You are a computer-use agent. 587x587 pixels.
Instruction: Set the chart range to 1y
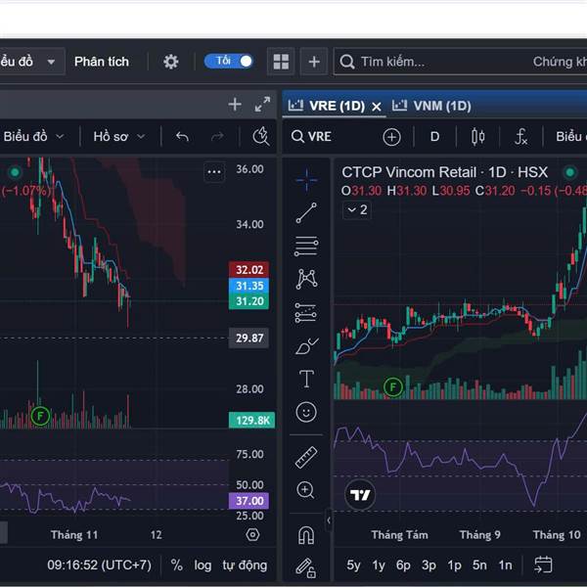click(379, 564)
